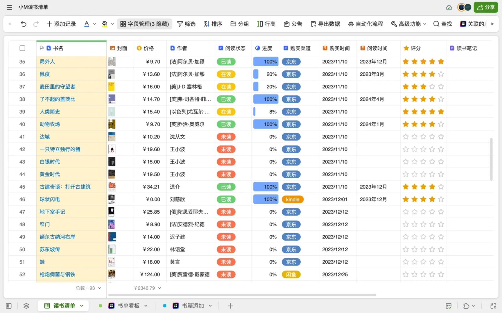Give 边城 a one-star rating

point(406,137)
